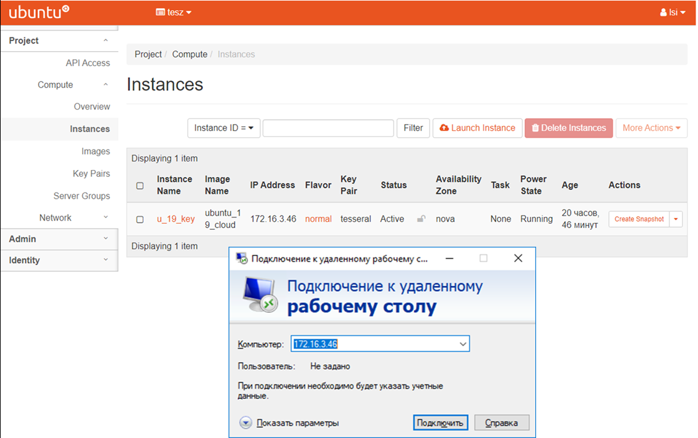Screen dimensions: 698x438
Task: Click the Ubuntu logo in header
Action: [39, 12]
